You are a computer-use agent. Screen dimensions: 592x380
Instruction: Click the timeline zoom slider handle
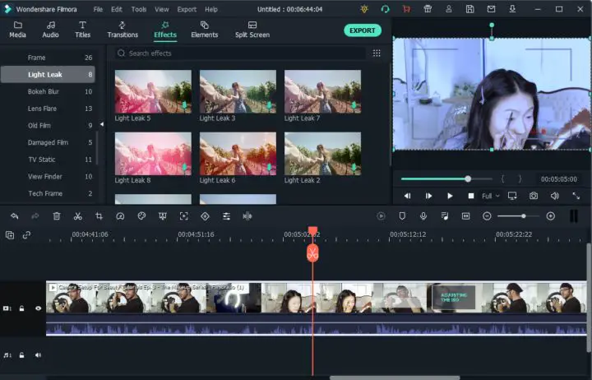[x=524, y=216]
